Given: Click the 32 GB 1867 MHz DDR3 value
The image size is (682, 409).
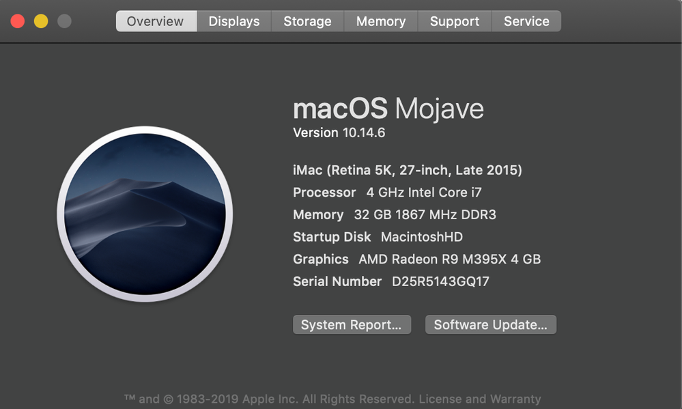Looking at the screenshot, I should pyautogui.click(x=425, y=214).
